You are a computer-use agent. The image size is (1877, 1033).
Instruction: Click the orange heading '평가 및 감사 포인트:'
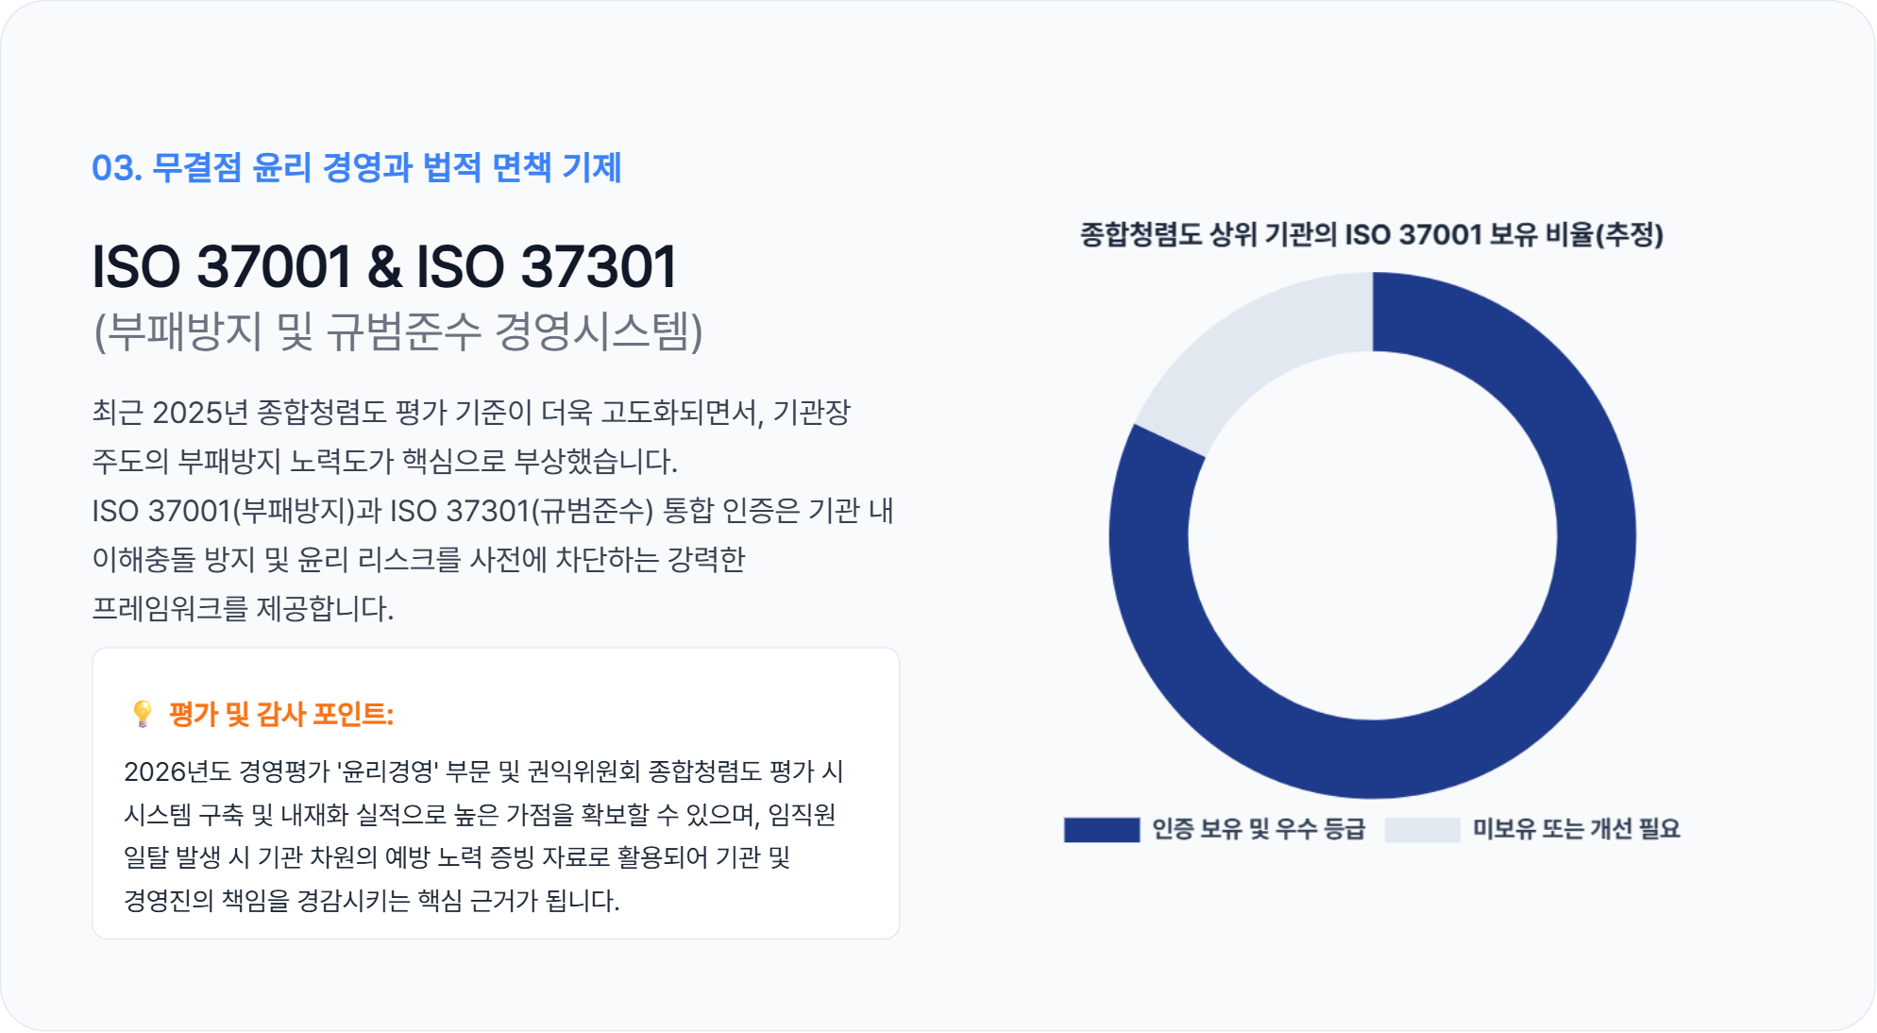(x=280, y=715)
